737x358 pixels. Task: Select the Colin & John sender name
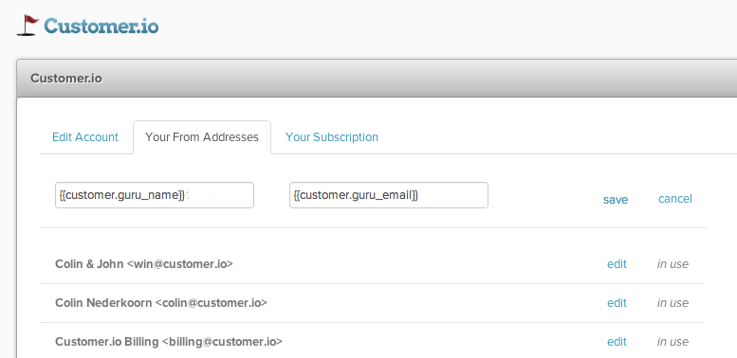[x=89, y=263]
